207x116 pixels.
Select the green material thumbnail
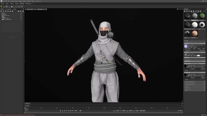click(x=202, y=16)
